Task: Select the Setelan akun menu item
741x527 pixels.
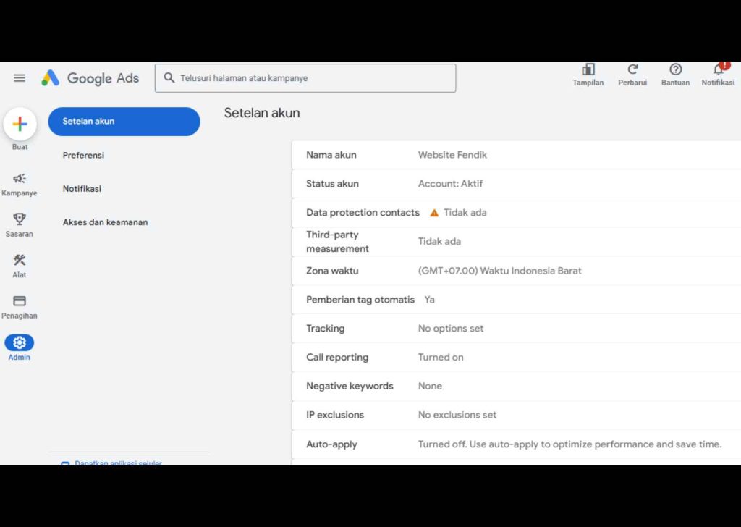Action: (x=124, y=122)
